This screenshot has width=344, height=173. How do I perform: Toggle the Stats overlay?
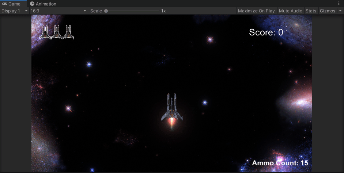point(311,11)
